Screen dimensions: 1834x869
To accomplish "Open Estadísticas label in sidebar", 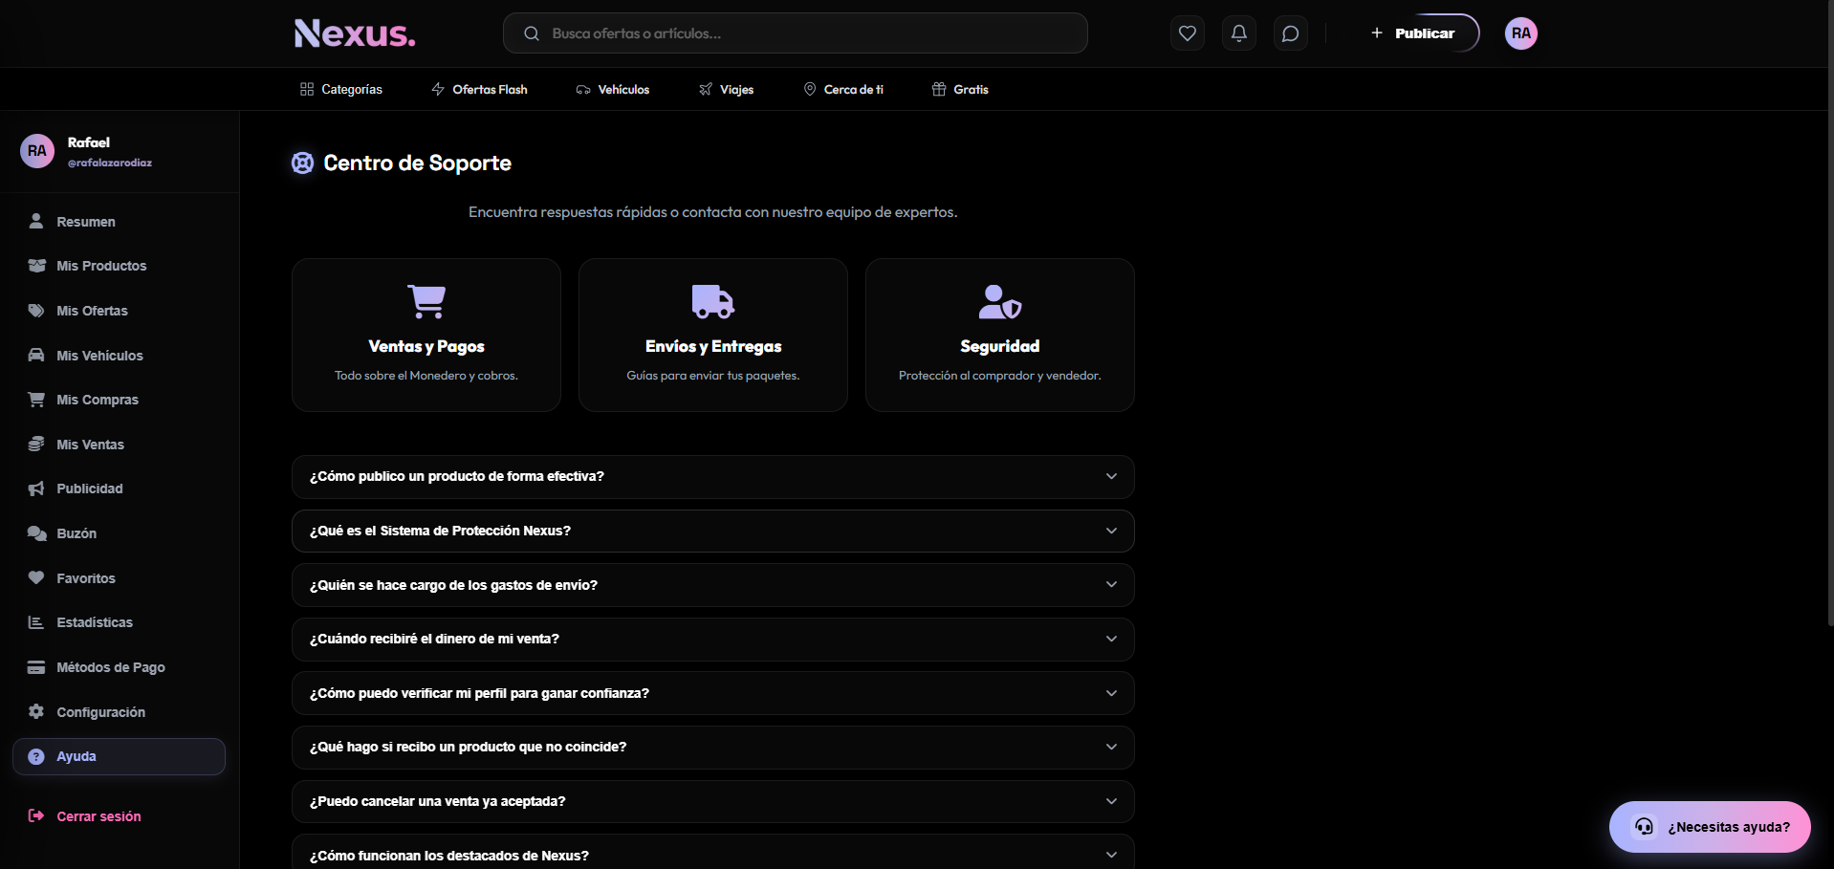I will click(95, 622).
